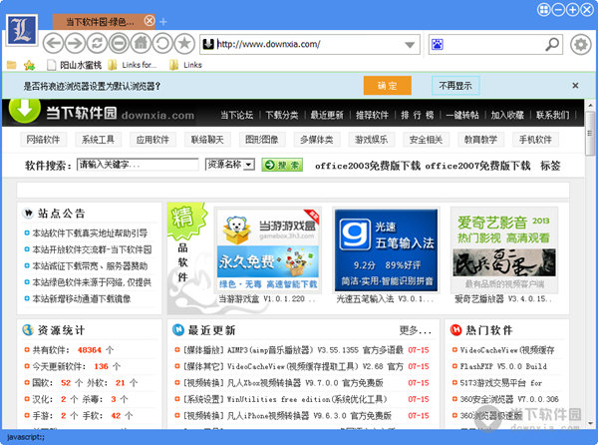Screen dimensions: 598x445
Task: Open 本站软件下载真实地址帮助引导 notice
Action: [x=90, y=232]
